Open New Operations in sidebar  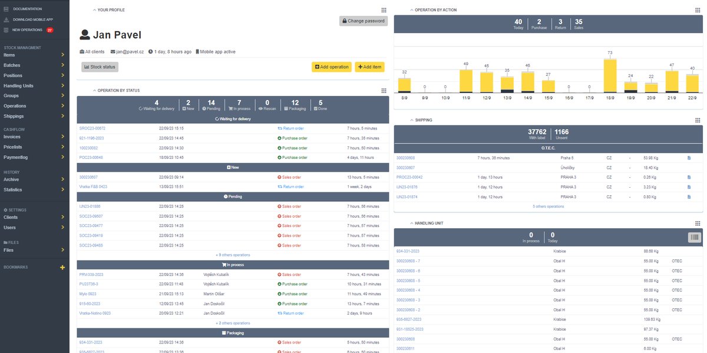click(x=27, y=30)
